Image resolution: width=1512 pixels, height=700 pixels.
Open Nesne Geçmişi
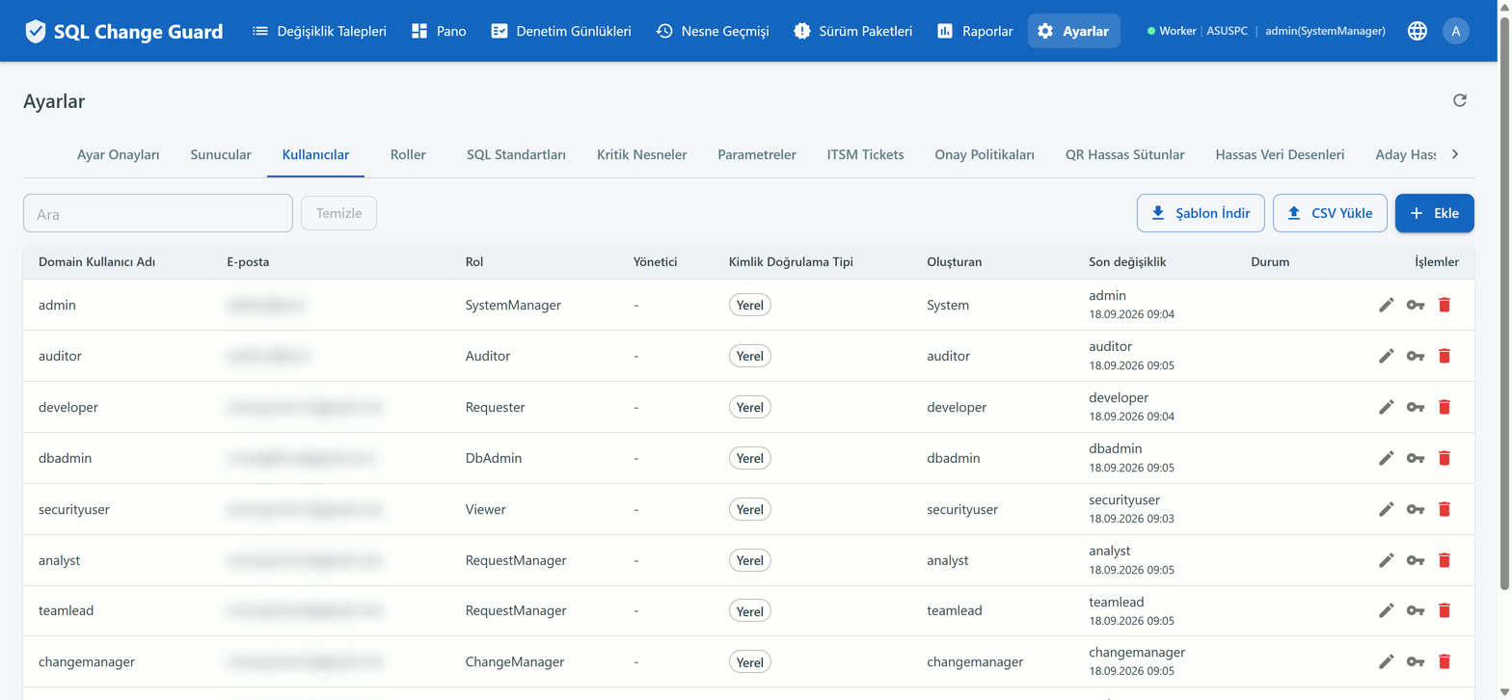(x=713, y=31)
